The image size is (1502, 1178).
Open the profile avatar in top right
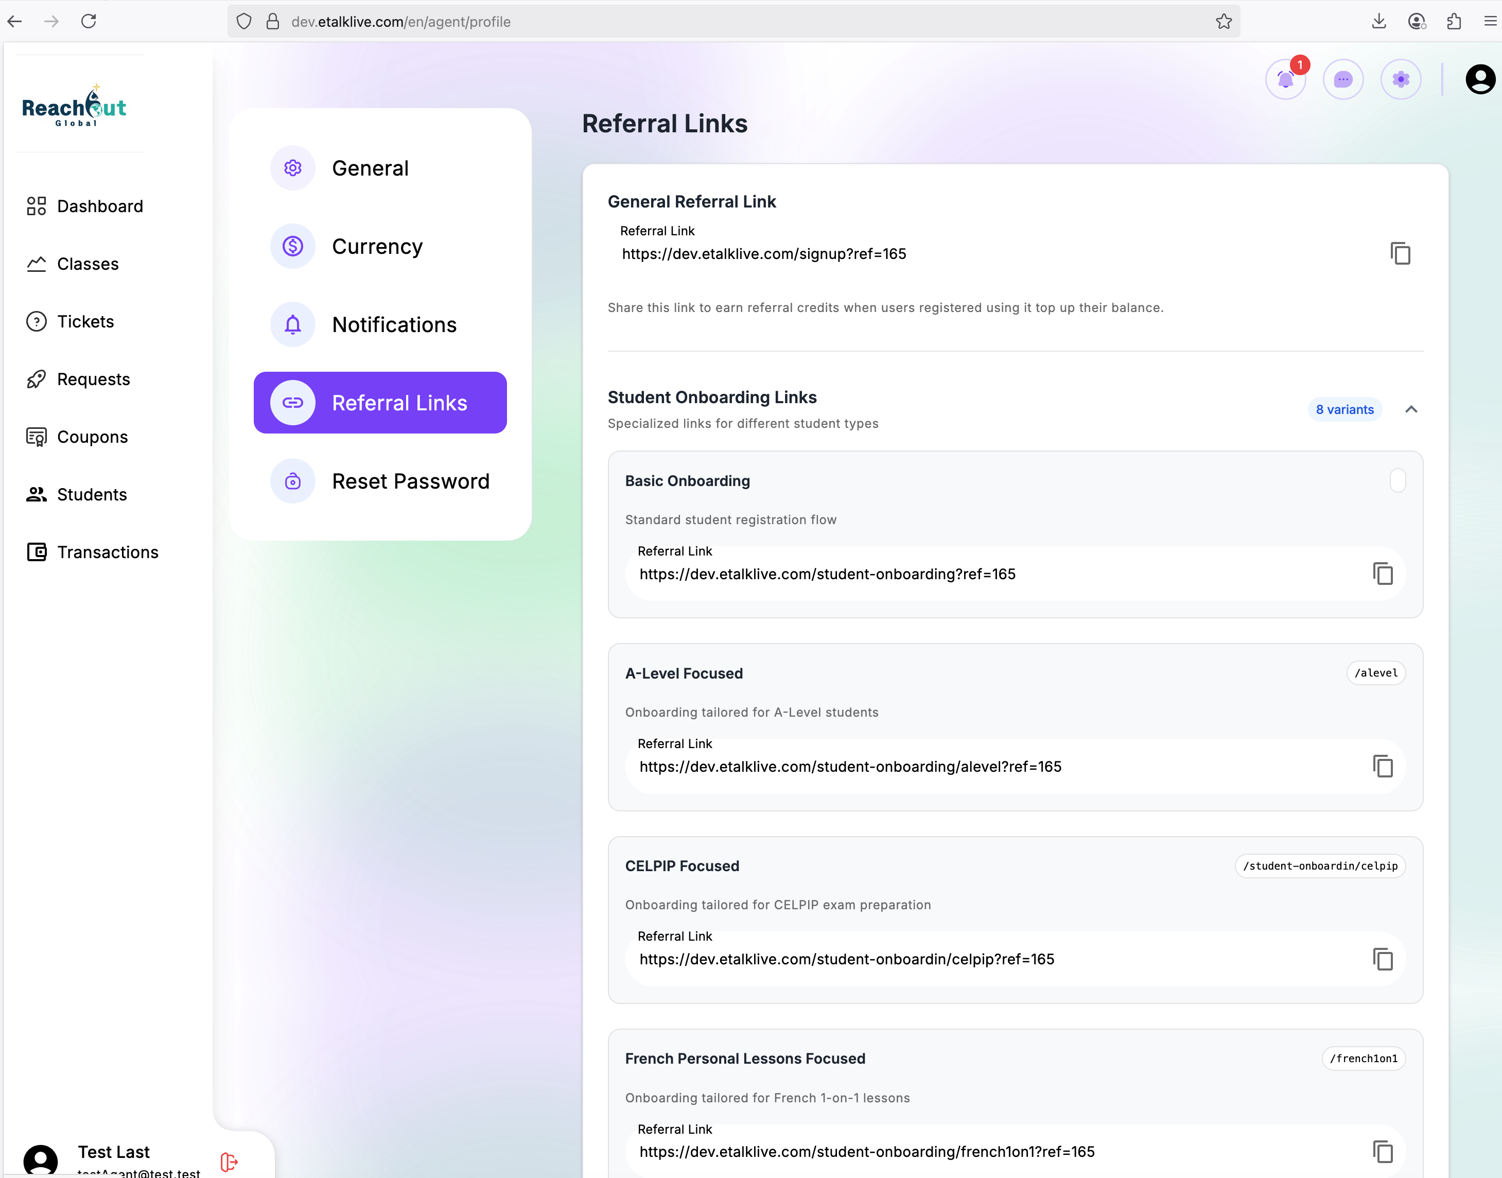[x=1480, y=80]
